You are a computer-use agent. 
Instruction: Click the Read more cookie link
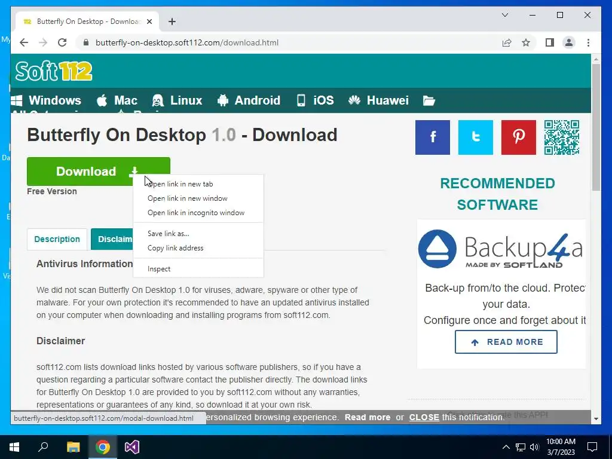368,417
